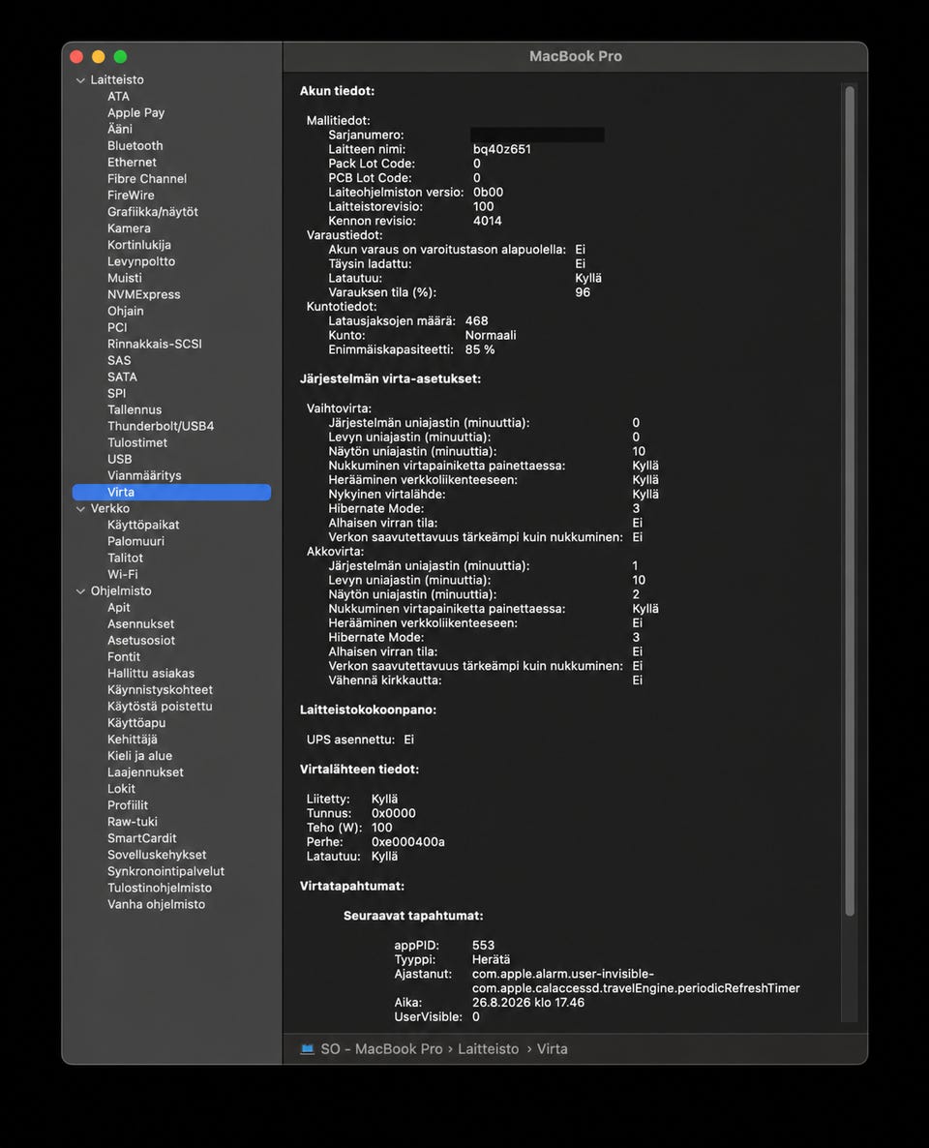Image resolution: width=929 pixels, height=1148 pixels.
Task: Open the Laajennukset entry
Action: click(x=145, y=772)
